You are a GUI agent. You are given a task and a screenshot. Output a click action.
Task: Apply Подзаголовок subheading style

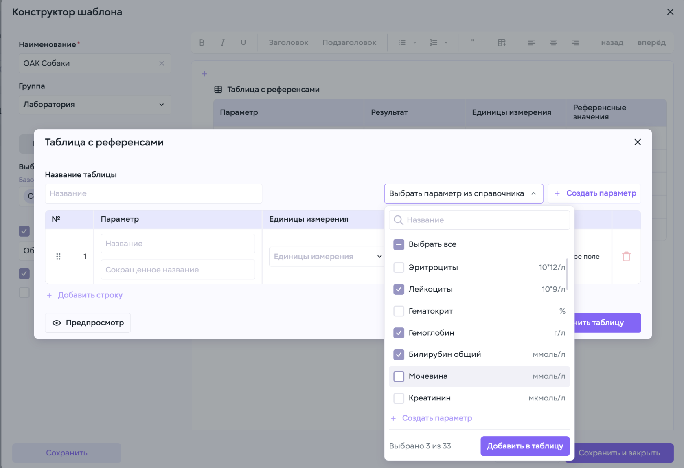[349, 42]
